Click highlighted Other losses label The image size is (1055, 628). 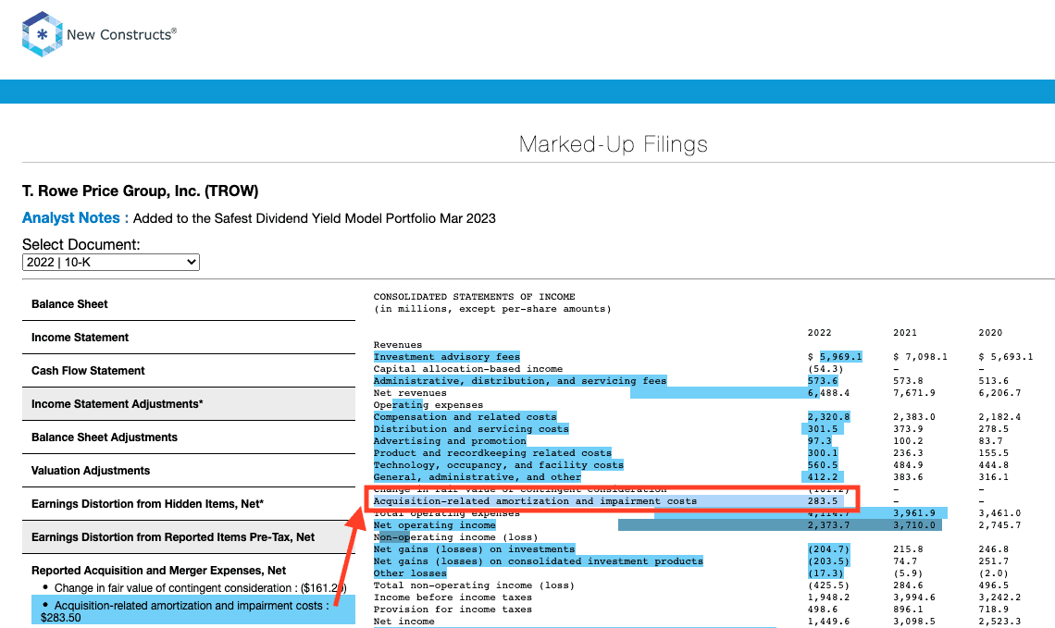pyautogui.click(x=410, y=573)
